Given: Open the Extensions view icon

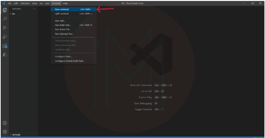Looking at the screenshot, I should point(5,46).
